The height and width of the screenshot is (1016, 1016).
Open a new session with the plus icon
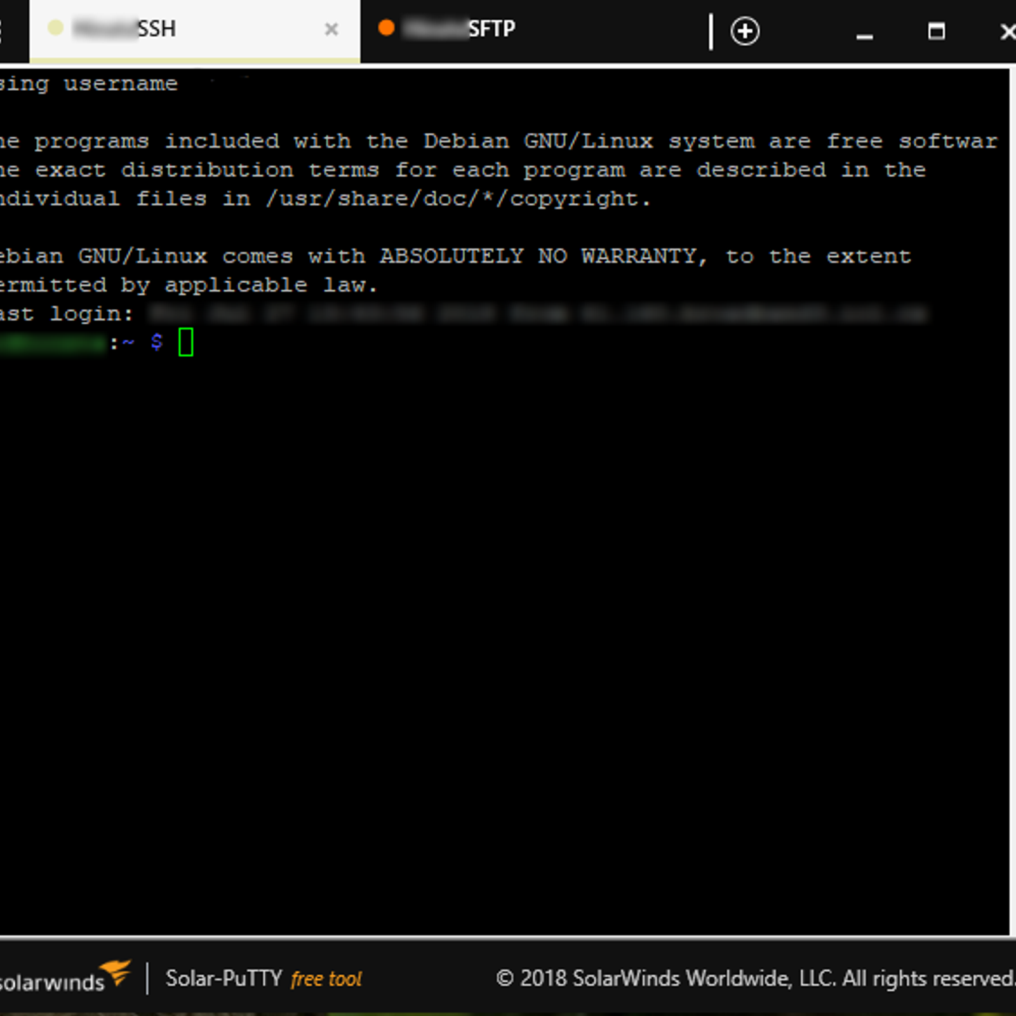745,31
